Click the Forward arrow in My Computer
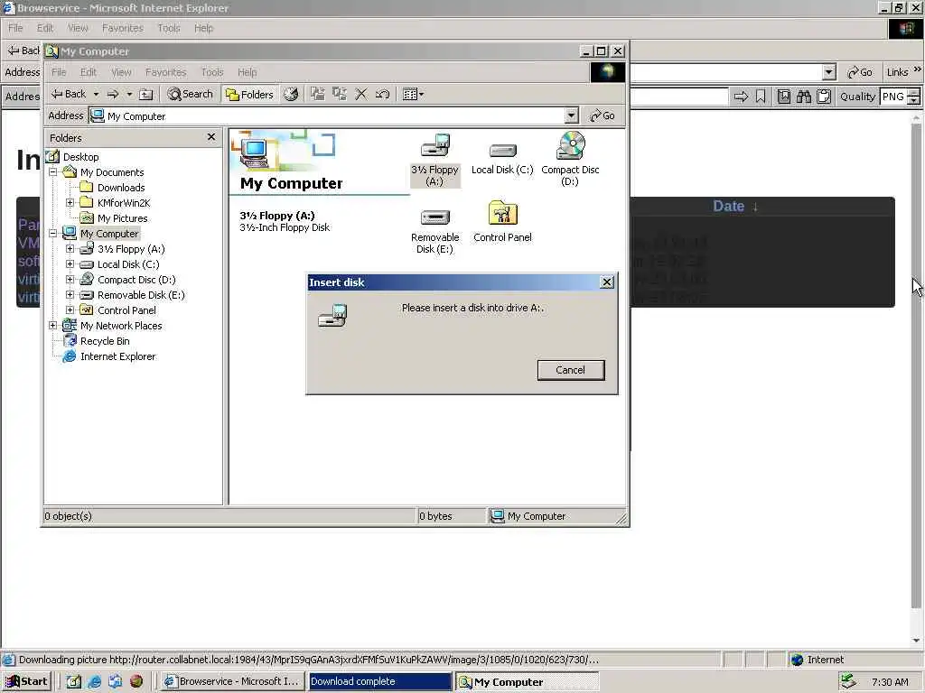The height and width of the screenshot is (693, 925). click(113, 94)
